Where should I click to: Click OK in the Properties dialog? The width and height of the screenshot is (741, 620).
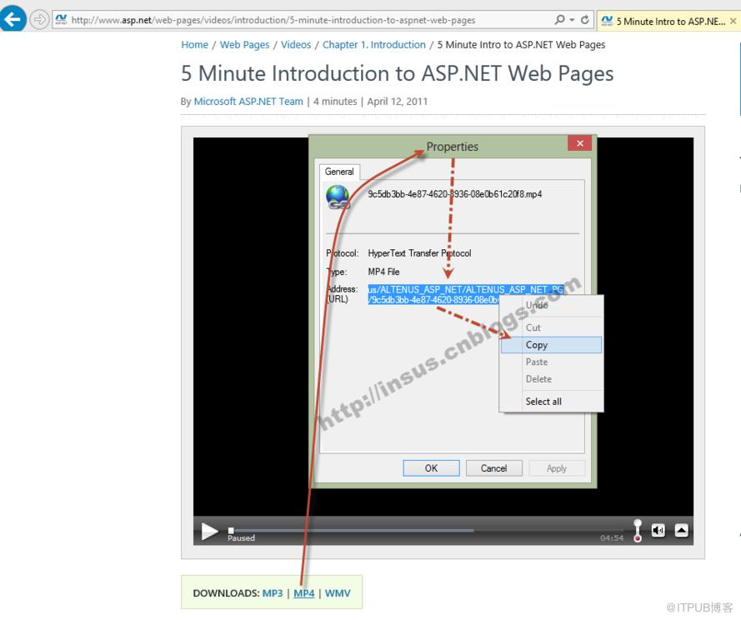pyautogui.click(x=431, y=468)
